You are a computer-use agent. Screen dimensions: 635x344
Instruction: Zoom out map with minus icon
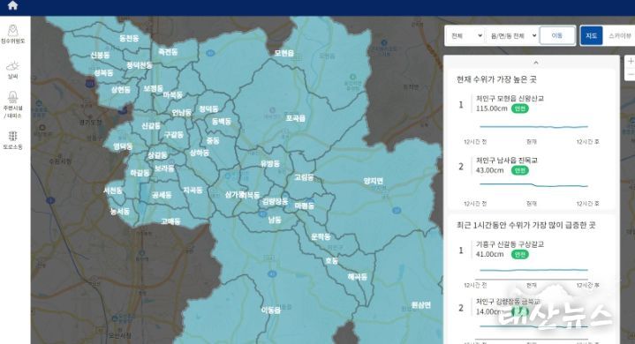pyautogui.click(x=631, y=74)
